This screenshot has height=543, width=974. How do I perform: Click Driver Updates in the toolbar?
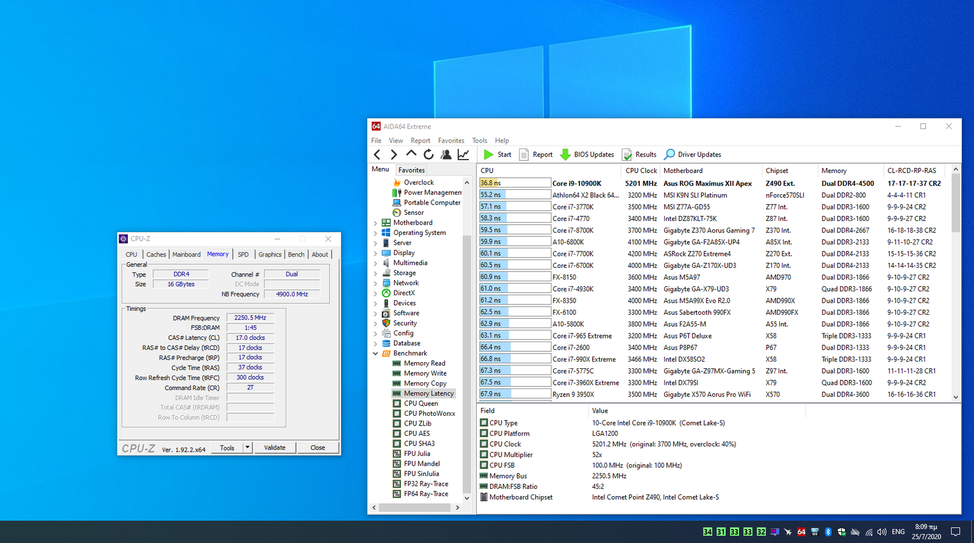click(x=693, y=155)
